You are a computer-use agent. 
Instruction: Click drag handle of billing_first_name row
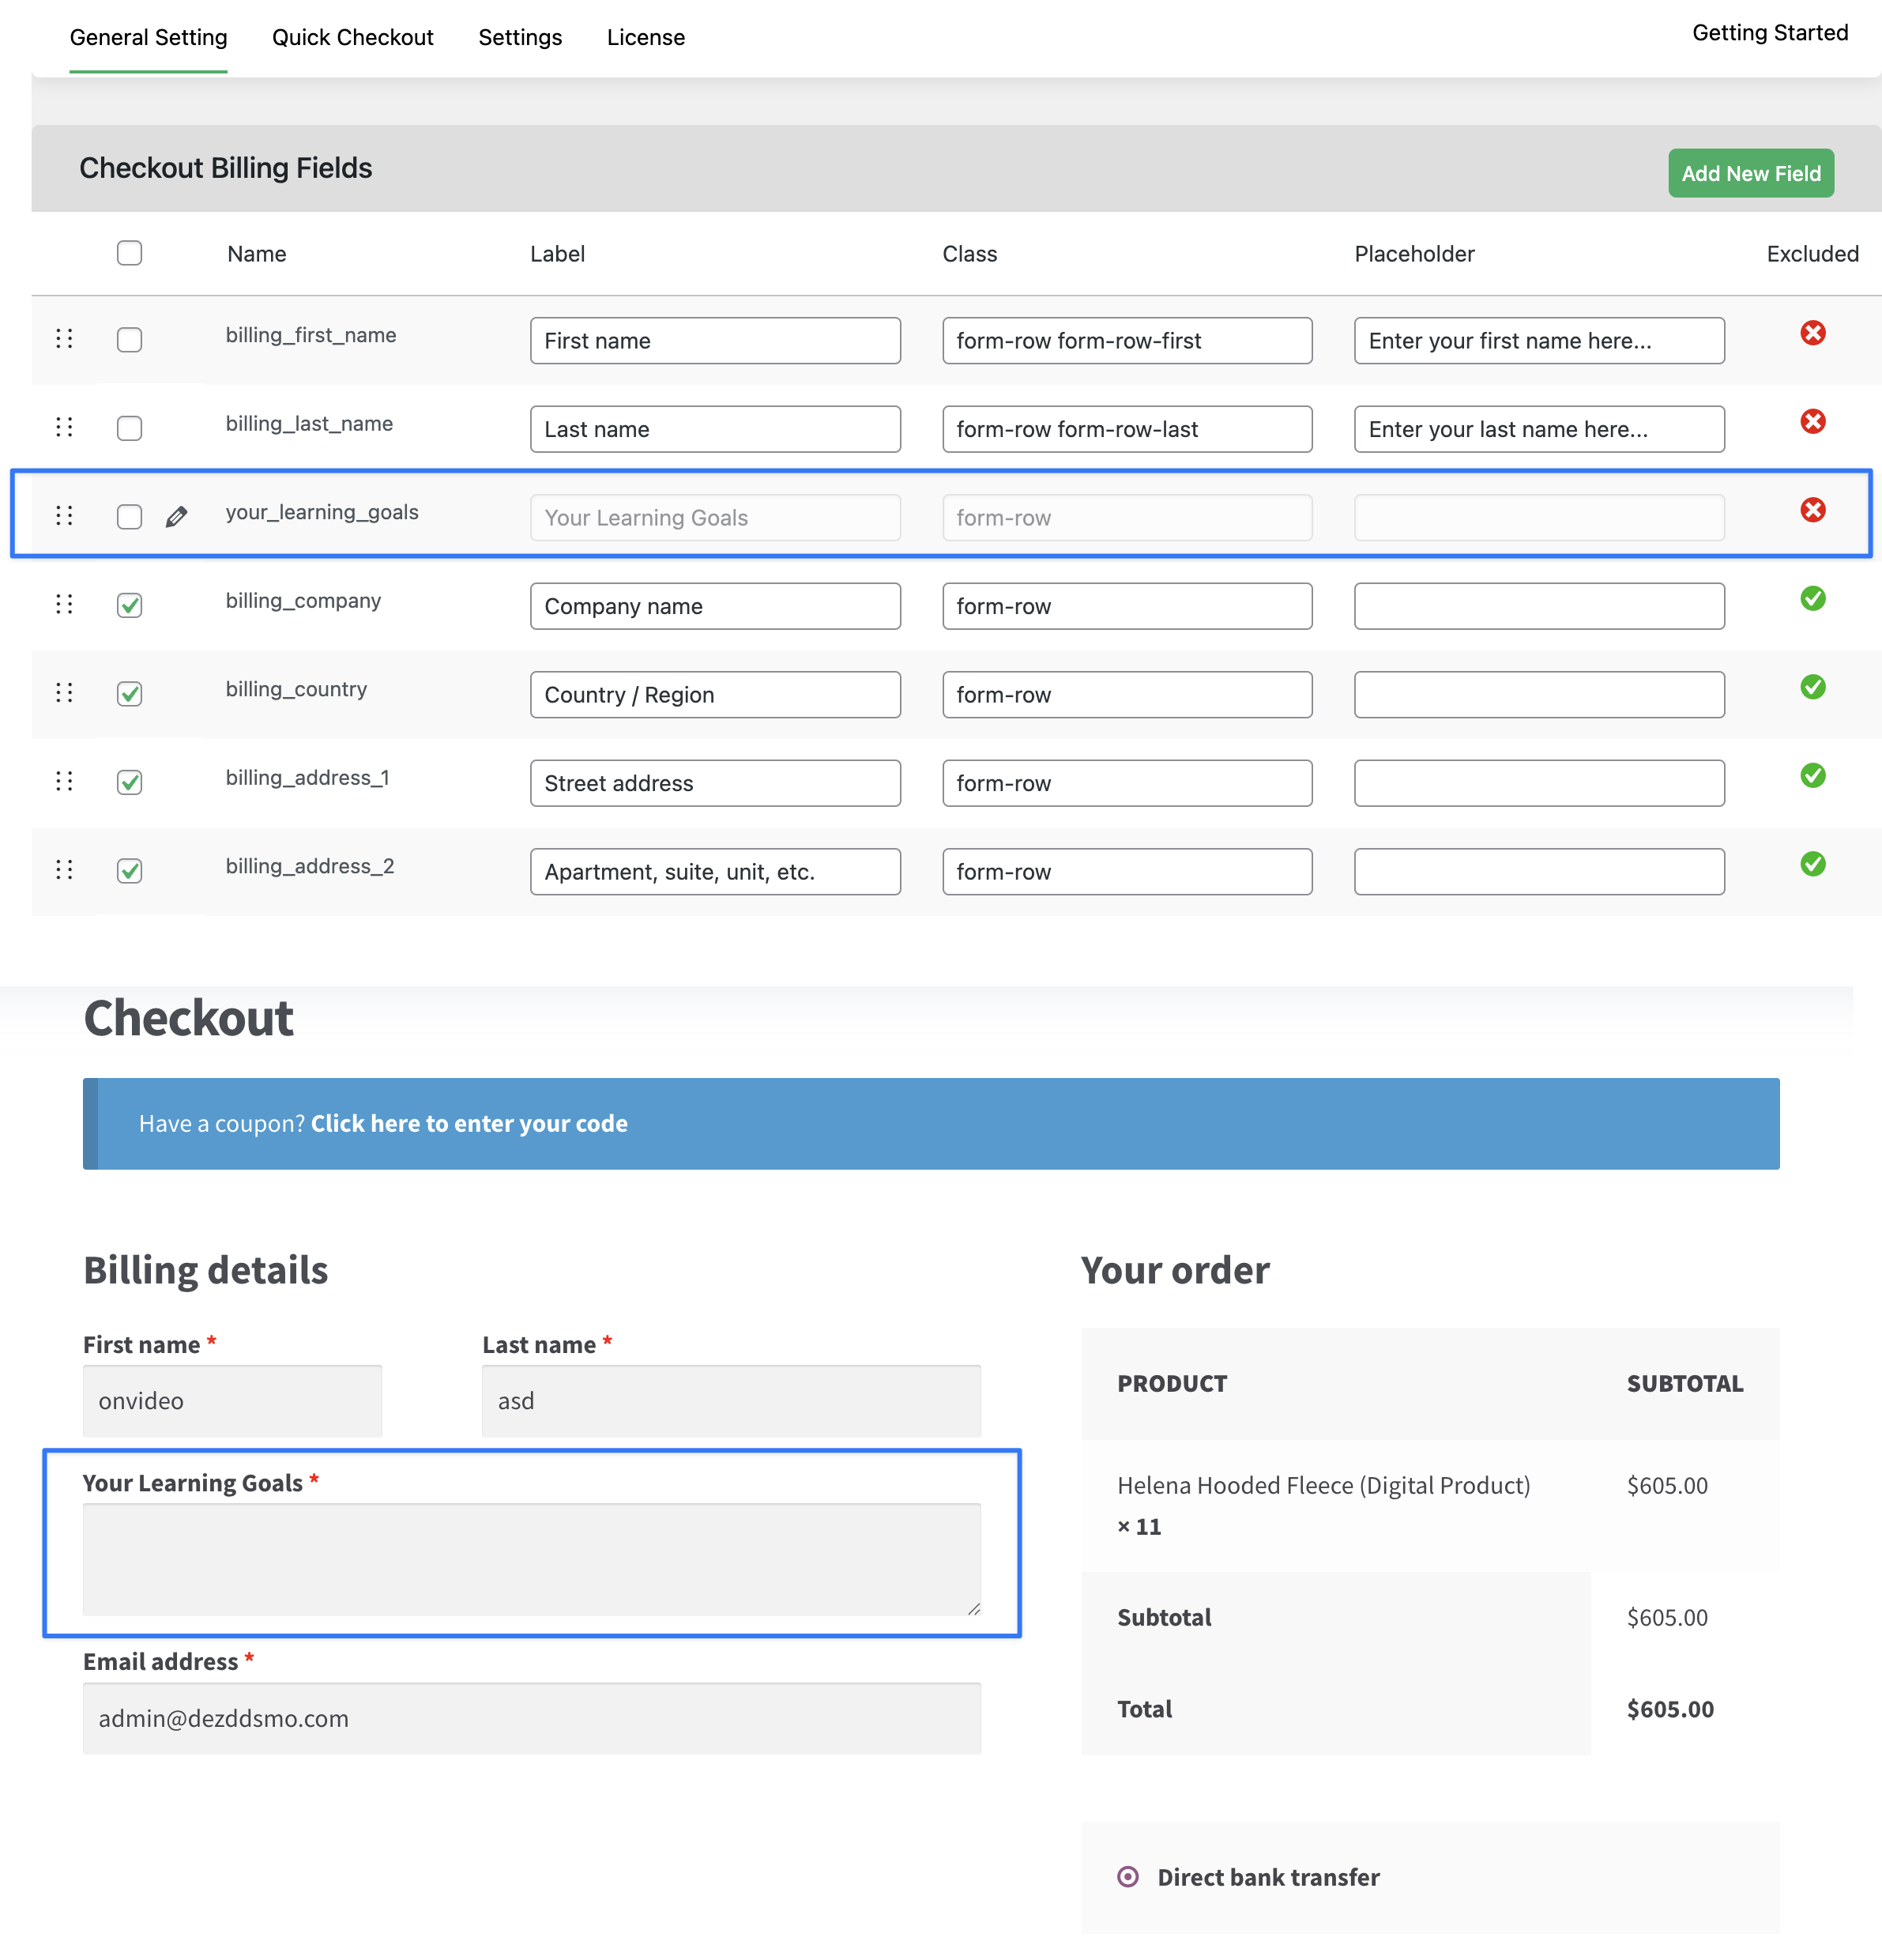(64, 338)
